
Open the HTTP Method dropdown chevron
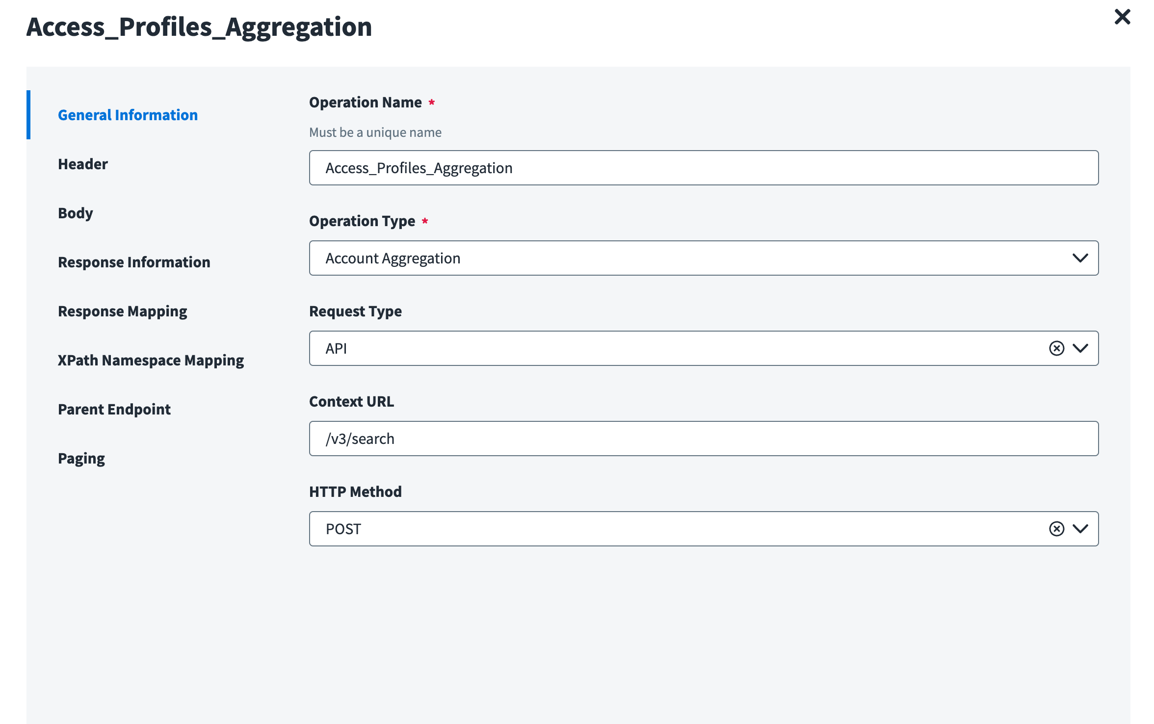(x=1080, y=529)
